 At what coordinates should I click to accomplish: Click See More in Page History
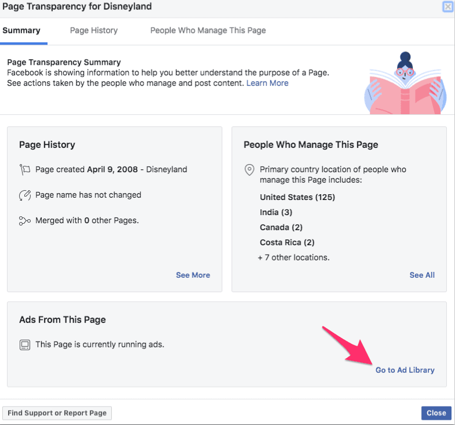pos(193,275)
